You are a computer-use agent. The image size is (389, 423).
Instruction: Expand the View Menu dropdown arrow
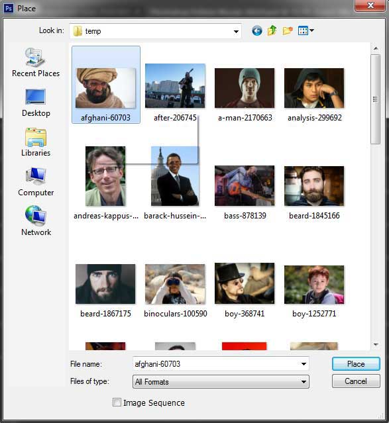[x=311, y=30]
